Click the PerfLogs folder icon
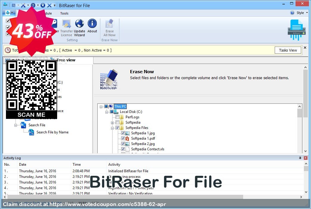This screenshot has width=311, height=209. coord(122,117)
